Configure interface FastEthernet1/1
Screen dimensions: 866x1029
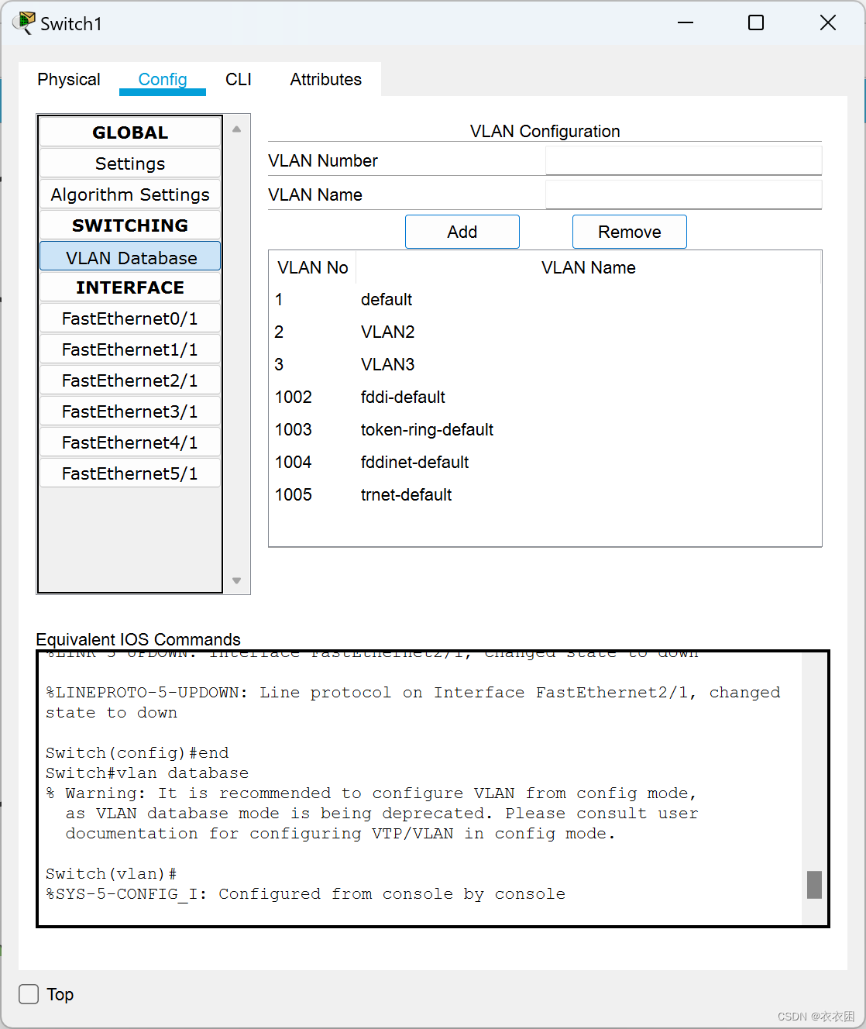[130, 349]
